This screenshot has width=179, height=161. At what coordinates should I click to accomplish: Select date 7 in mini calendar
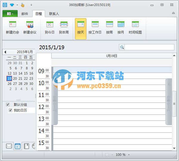(21, 68)
